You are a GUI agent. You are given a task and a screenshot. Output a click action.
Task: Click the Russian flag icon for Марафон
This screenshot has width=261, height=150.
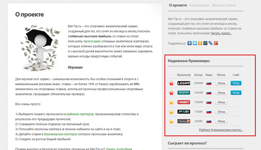209,92
